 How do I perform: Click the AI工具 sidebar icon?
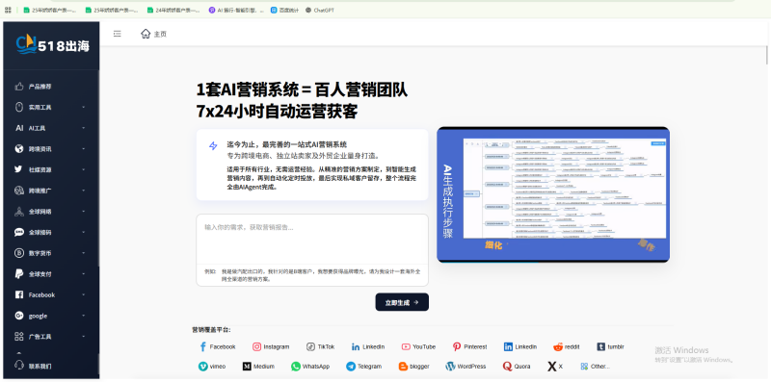(19, 128)
